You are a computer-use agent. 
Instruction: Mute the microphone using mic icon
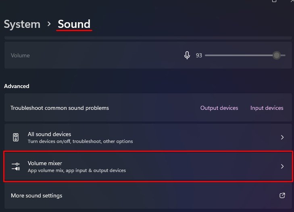tap(187, 55)
